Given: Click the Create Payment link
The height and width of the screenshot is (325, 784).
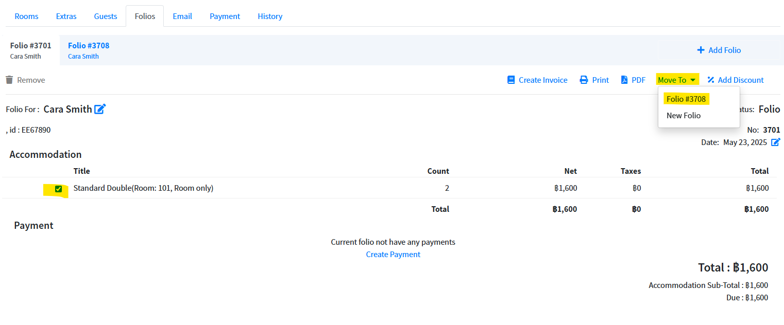Looking at the screenshot, I should (393, 255).
